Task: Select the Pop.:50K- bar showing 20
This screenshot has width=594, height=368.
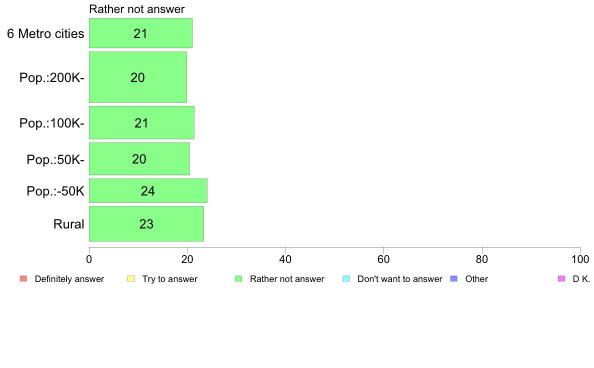Action: click(139, 159)
